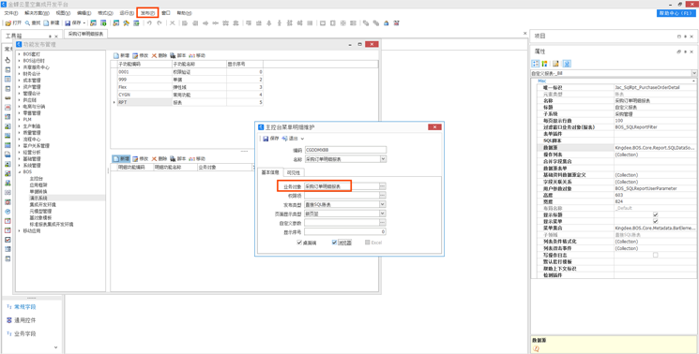
Task: Open the 发布 menu
Action: [147, 13]
